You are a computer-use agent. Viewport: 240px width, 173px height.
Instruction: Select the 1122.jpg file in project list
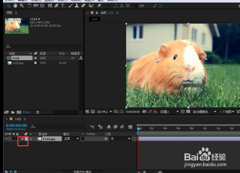pos(18,63)
